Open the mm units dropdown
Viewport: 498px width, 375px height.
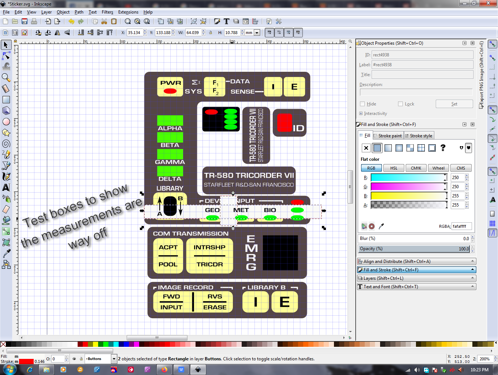pyautogui.click(x=257, y=33)
